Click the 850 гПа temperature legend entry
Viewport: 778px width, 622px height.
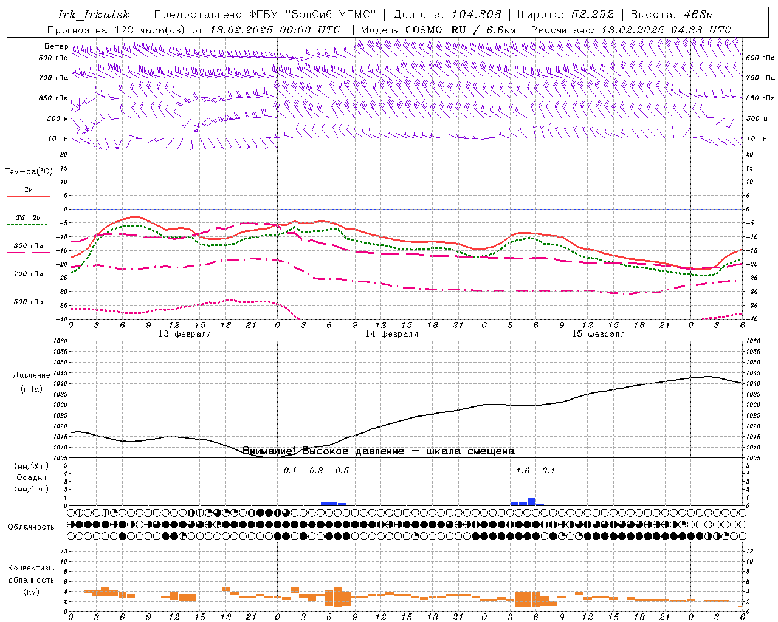(x=29, y=245)
